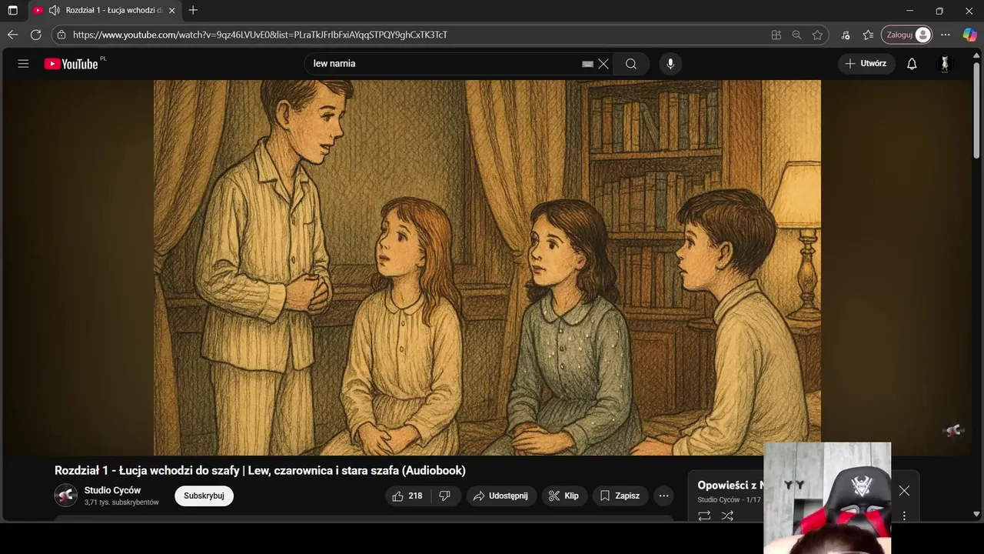Screen dimensions: 984x554
Task: Create a clip with the Klip button
Action: (563, 496)
